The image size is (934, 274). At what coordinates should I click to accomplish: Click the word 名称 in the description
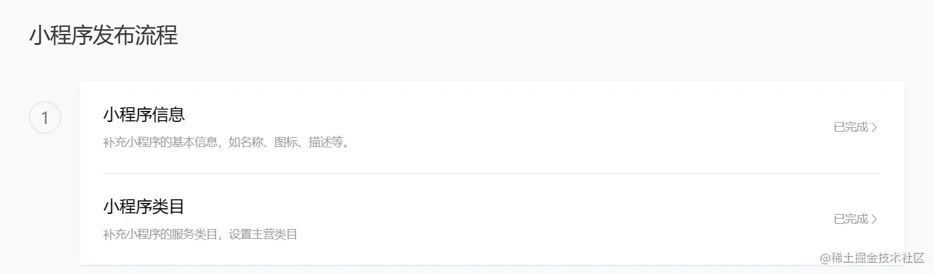coord(252,142)
